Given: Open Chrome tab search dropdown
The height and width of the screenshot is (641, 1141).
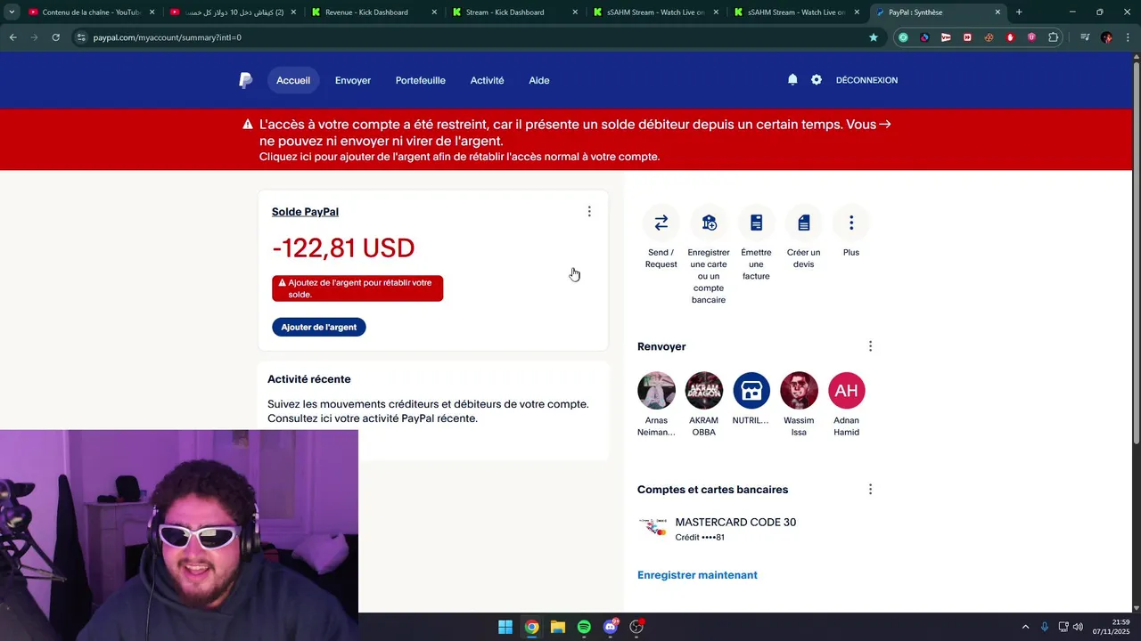Looking at the screenshot, I should [x=12, y=12].
